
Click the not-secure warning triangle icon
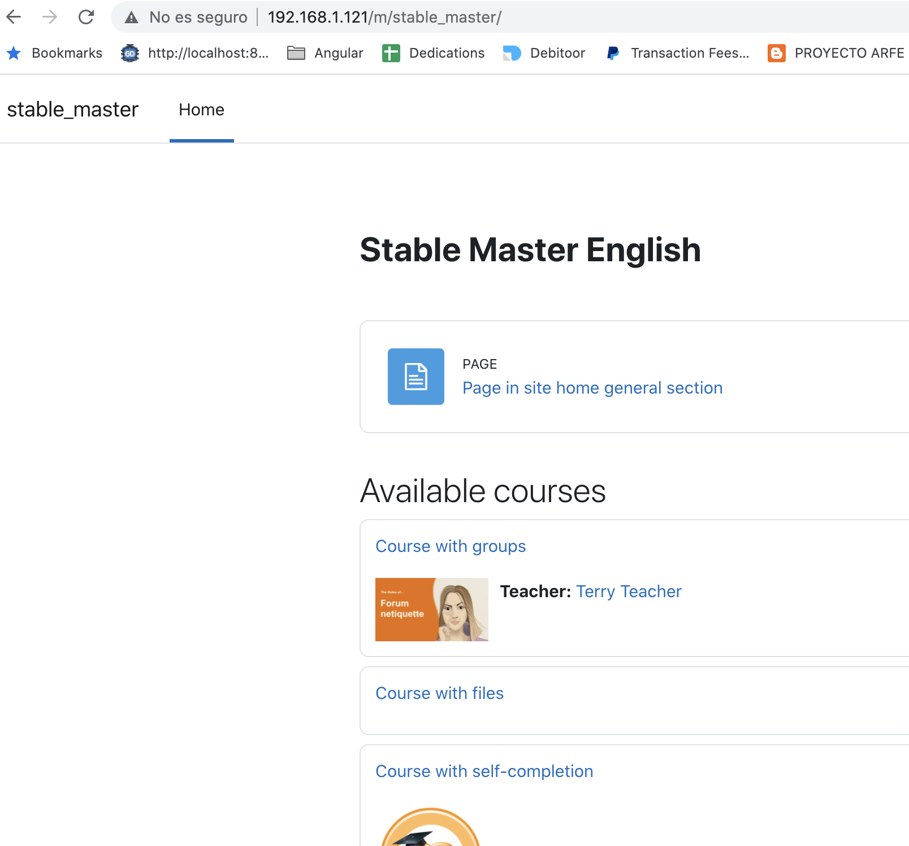tap(132, 18)
